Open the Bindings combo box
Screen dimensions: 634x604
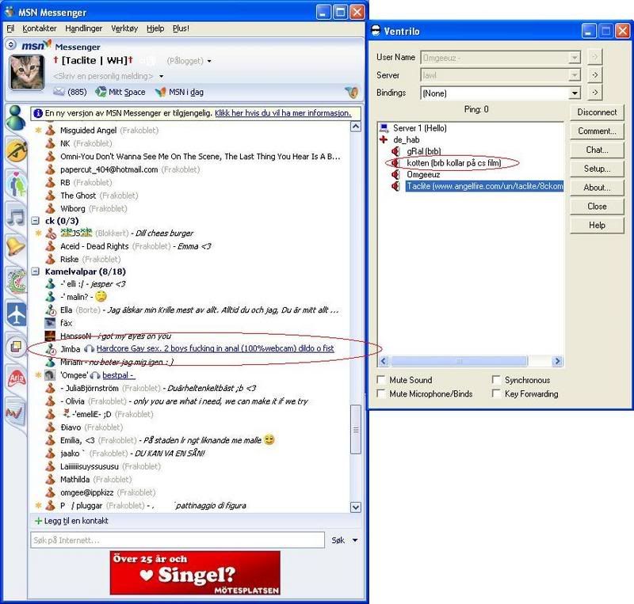pyautogui.click(x=501, y=93)
